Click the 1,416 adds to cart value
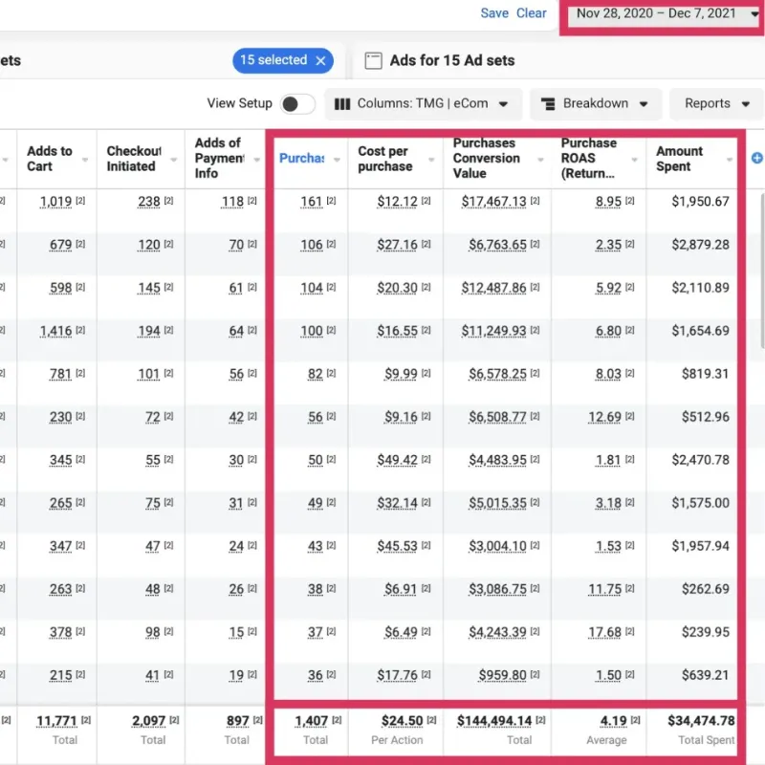 (x=55, y=331)
